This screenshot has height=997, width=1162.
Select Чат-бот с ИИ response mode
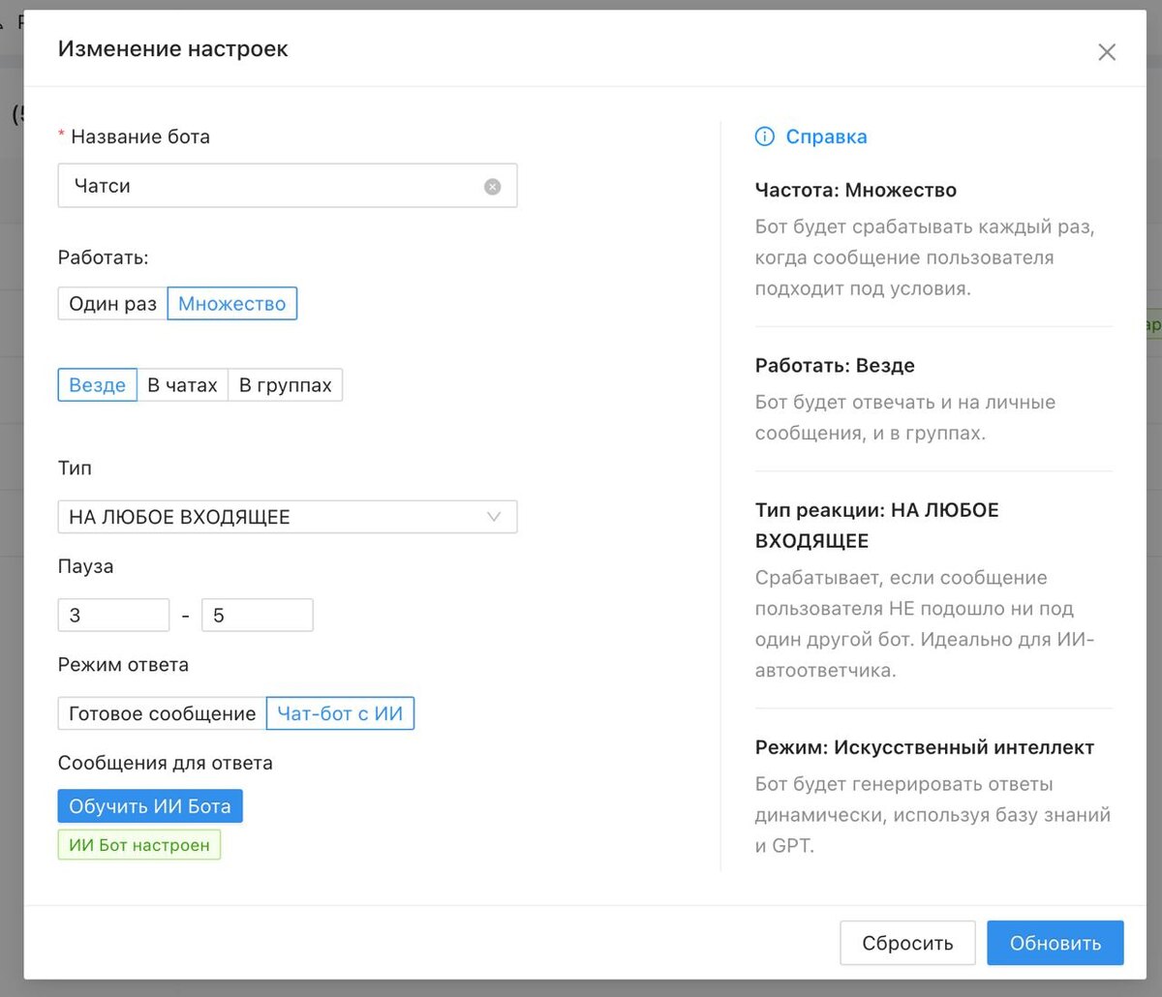point(340,714)
